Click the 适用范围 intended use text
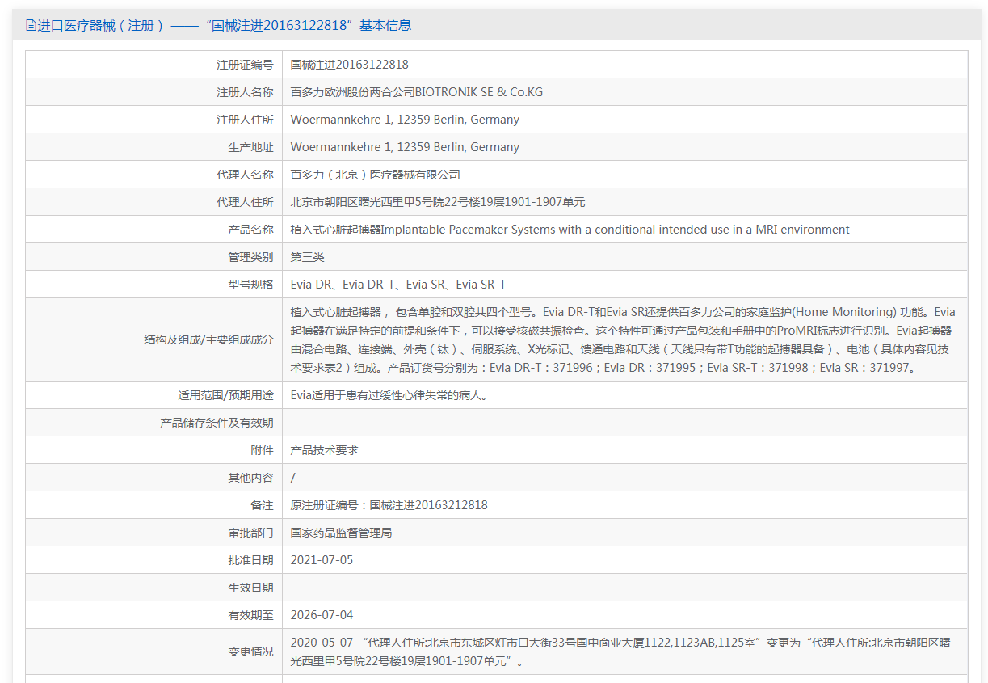The image size is (988, 683). click(389, 395)
